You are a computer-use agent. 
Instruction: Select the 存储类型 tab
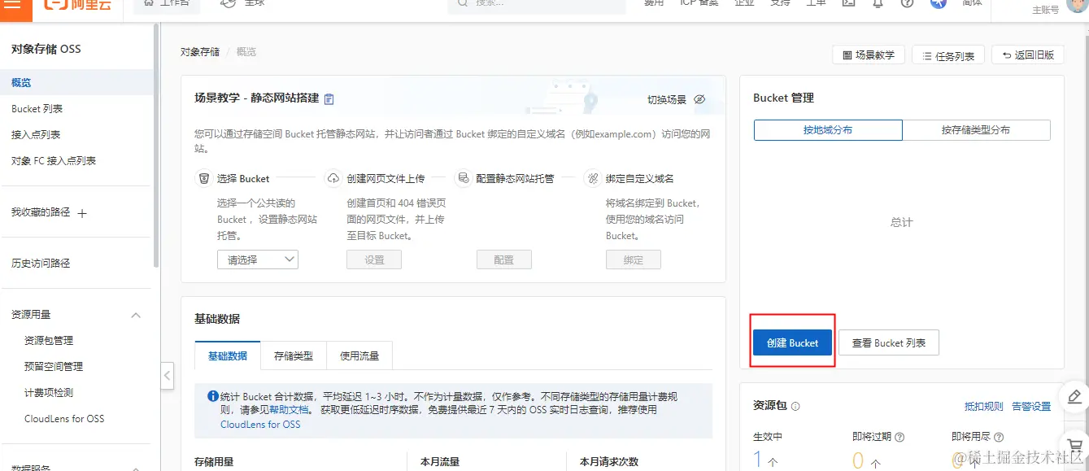[294, 355]
